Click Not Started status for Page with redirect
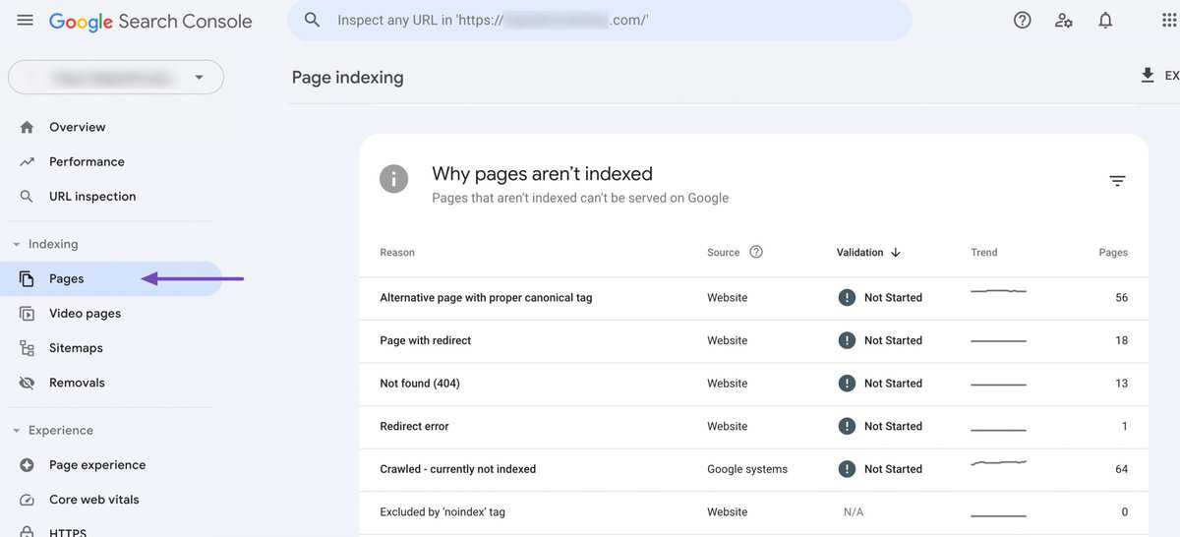Image resolution: width=1180 pixels, height=537 pixels. [893, 341]
